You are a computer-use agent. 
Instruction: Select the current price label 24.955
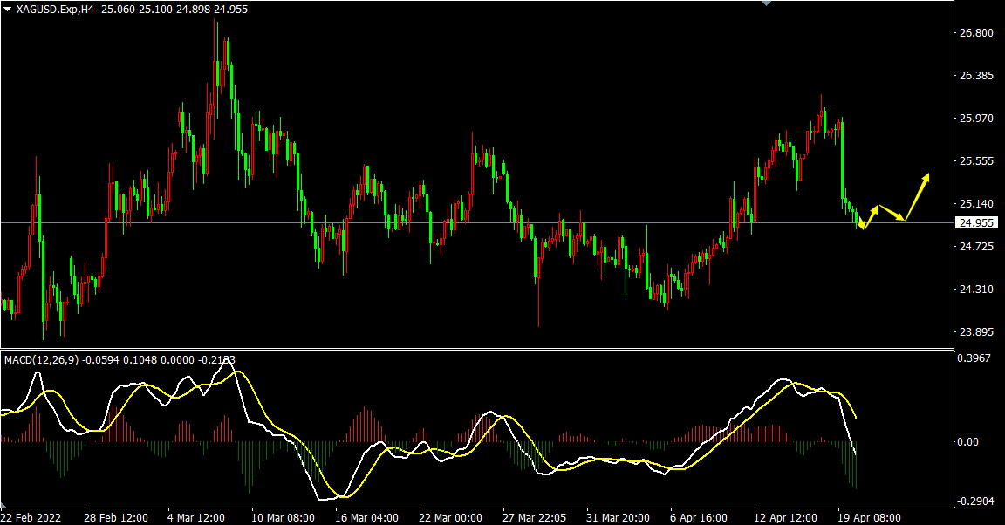[976, 222]
